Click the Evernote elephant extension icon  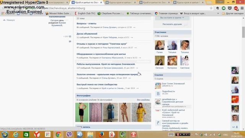click(x=217, y=8)
